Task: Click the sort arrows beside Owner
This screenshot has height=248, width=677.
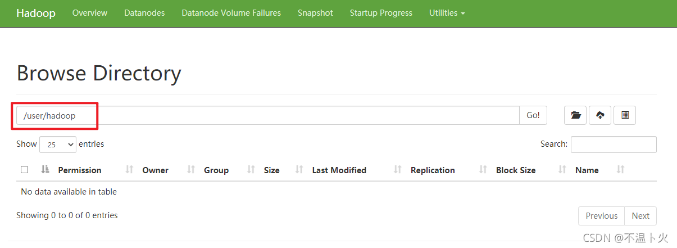Action: pyautogui.click(x=191, y=170)
